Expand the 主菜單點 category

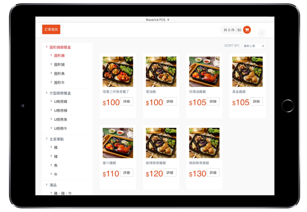(x=56, y=139)
